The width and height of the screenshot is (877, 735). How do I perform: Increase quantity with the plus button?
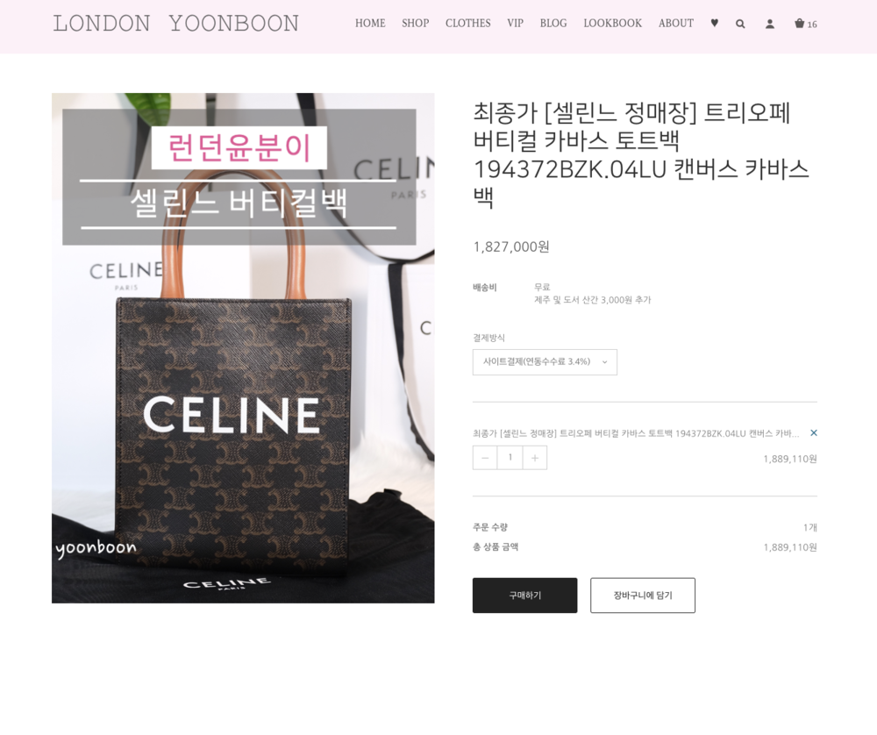pos(535,458)
